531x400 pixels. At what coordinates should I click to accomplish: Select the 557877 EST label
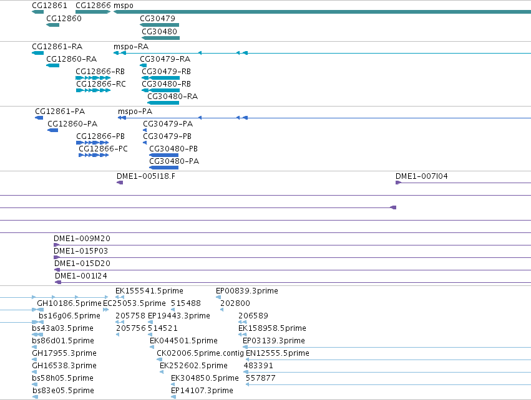pos(261,378)
